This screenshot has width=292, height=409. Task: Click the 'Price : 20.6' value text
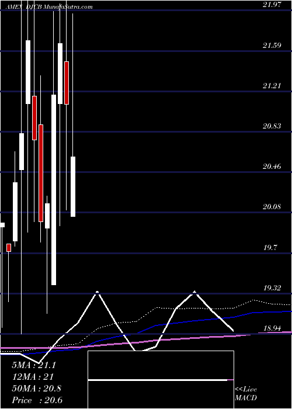(37, 400)
